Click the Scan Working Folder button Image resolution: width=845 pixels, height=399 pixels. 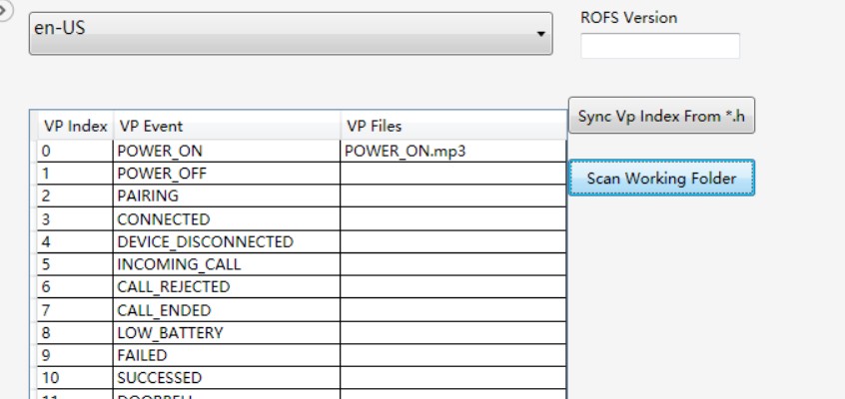pos(661,179)
